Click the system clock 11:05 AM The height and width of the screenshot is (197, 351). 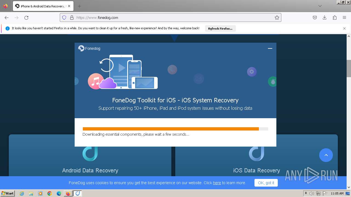tap(337, 193)
